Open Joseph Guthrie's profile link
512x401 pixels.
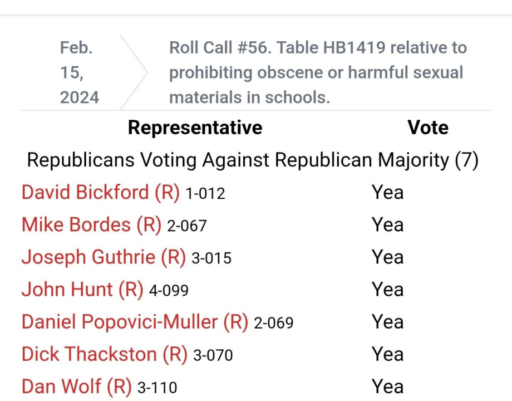coord(104,257)
